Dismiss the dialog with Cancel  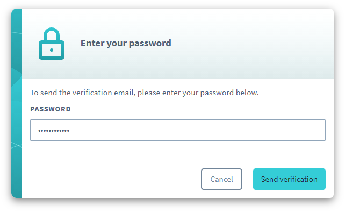tap(221, 179)
